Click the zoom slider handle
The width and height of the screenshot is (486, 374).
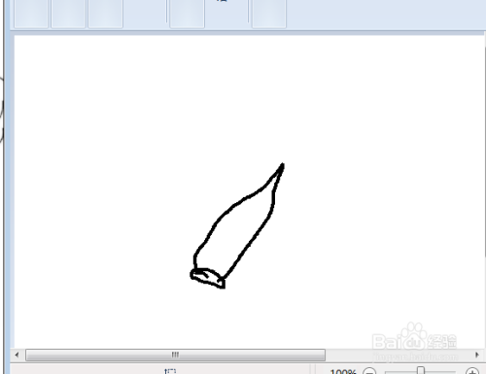(x=421, y=370)
